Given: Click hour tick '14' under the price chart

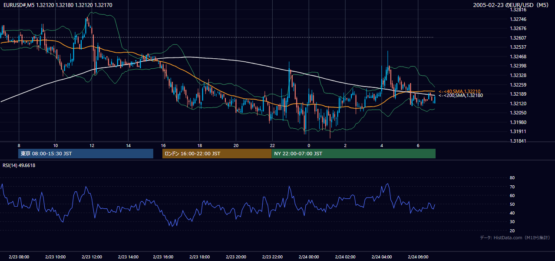Looking at the screenshot, I should [128, 145].
